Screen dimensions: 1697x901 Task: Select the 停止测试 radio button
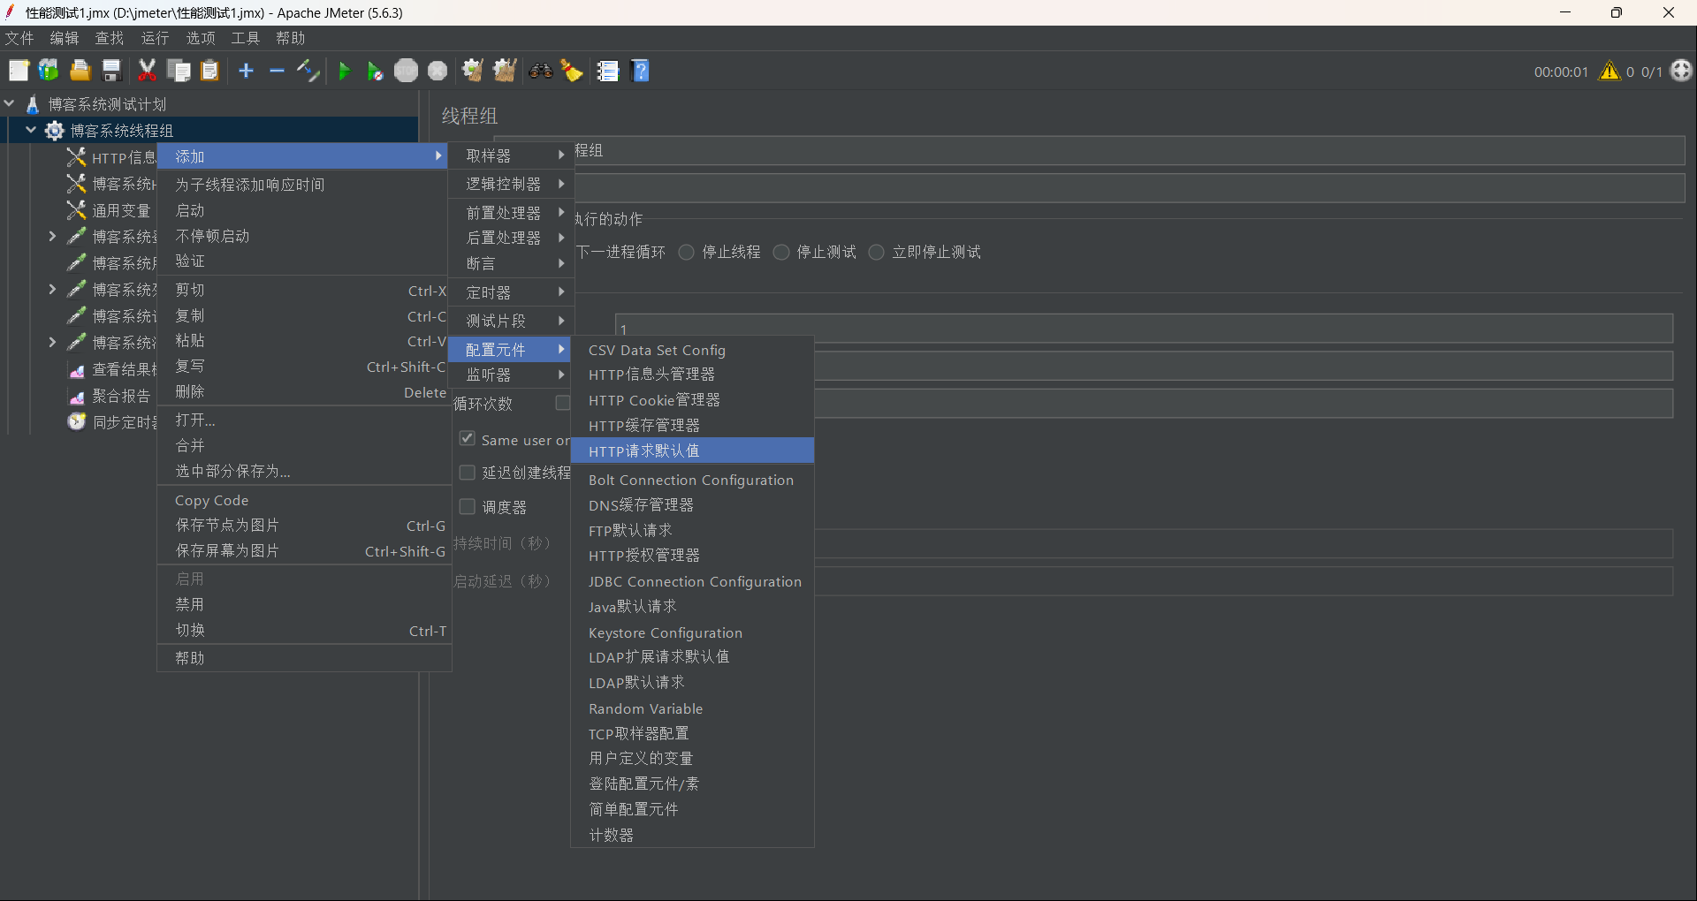[781, 252]
